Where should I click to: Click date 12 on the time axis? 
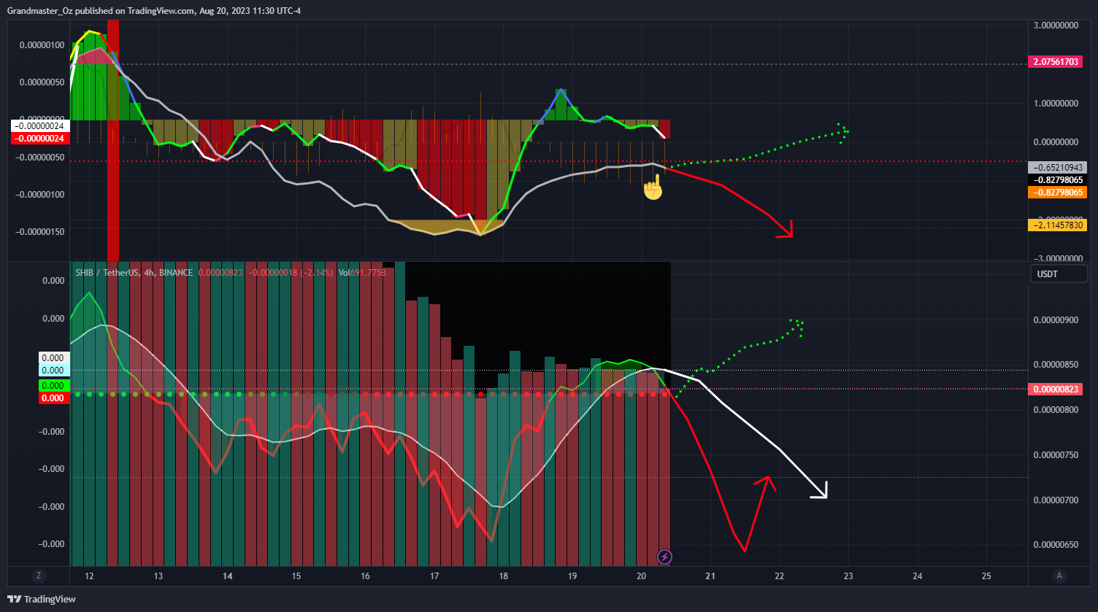point(89,576)
